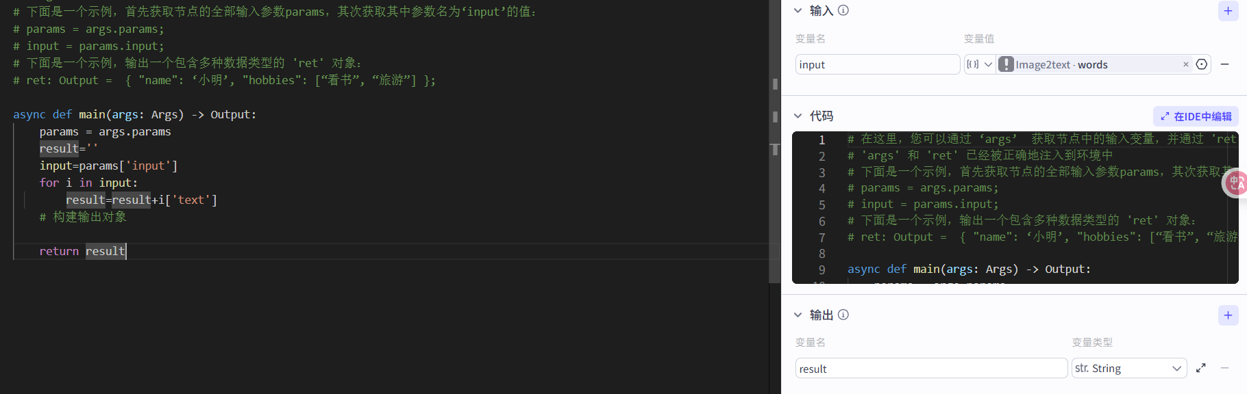Collapse the 输出 section
The image size is (1247, 394).
click(798, 315)
